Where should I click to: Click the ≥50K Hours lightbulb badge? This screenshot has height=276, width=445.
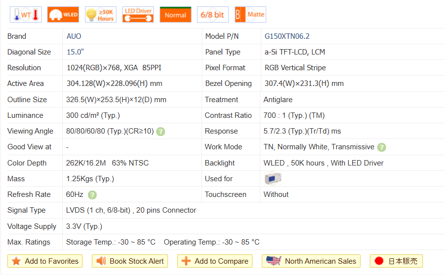[101, 15]
